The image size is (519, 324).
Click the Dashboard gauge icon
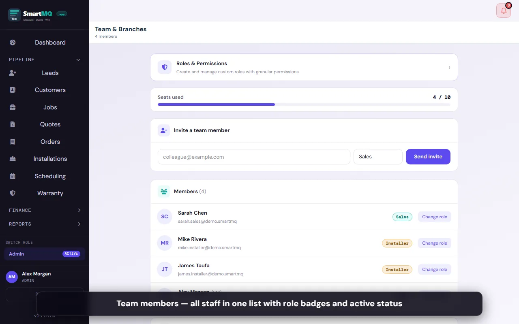click(x=13, y=43)
